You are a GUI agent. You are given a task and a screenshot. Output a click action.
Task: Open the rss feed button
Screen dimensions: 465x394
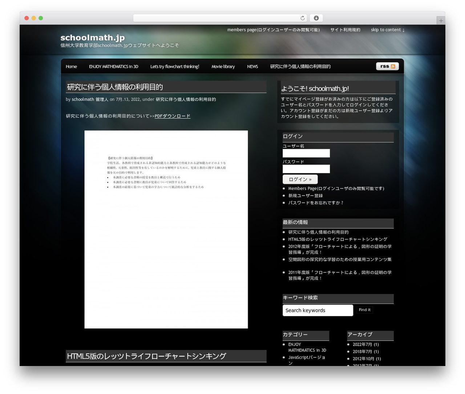coord(387,66)
